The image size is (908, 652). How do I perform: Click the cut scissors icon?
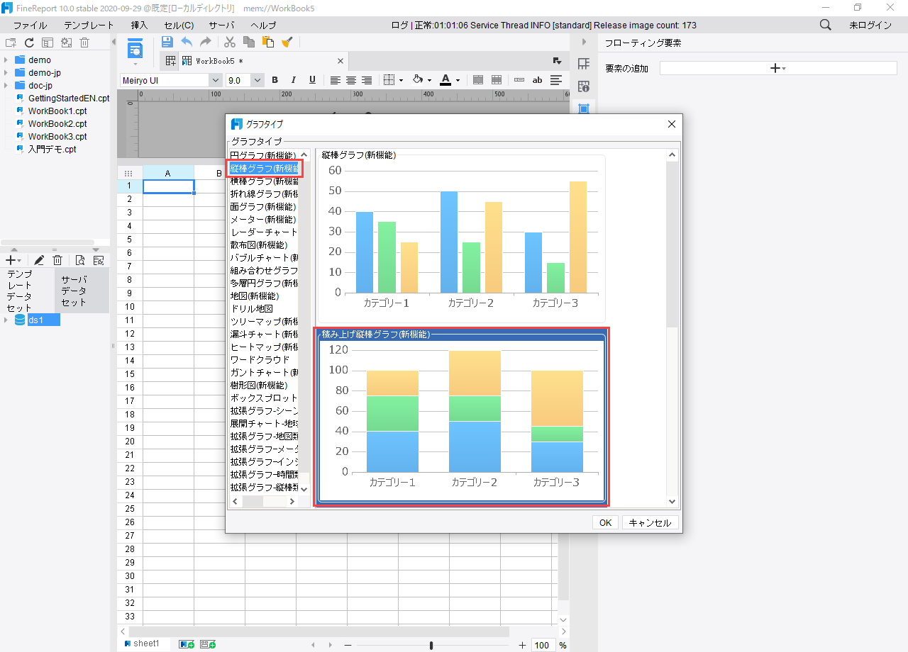pyautogui.click(x=230, y=42)
